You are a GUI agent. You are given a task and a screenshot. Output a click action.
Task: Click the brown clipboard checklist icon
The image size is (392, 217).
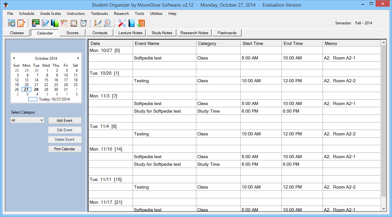point(74,23)
